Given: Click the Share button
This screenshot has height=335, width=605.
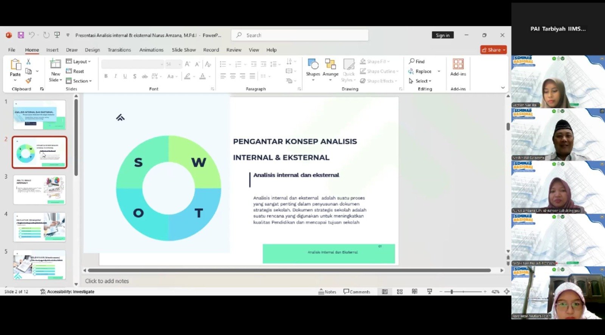Looking at the screenshot, I should [x=493, y=50].
